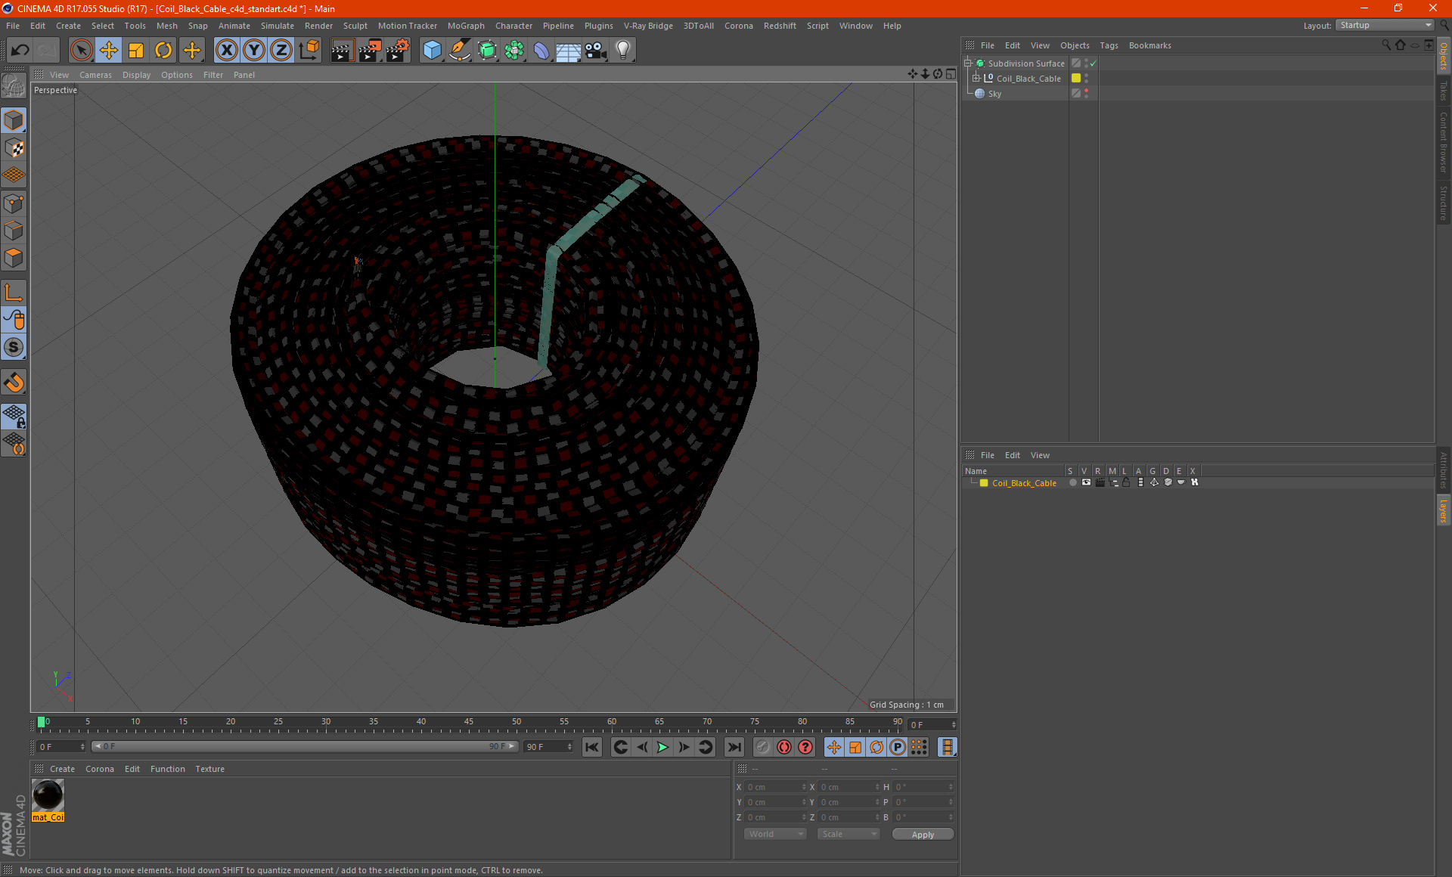Click the Planar Workplane icon
The width and height of the screenshot is (1452, 877).
pos(14,445)
